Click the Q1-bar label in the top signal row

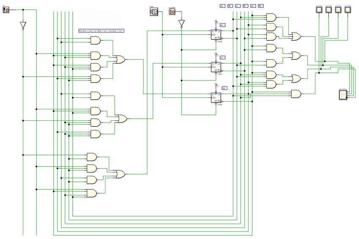coord(245,6)
